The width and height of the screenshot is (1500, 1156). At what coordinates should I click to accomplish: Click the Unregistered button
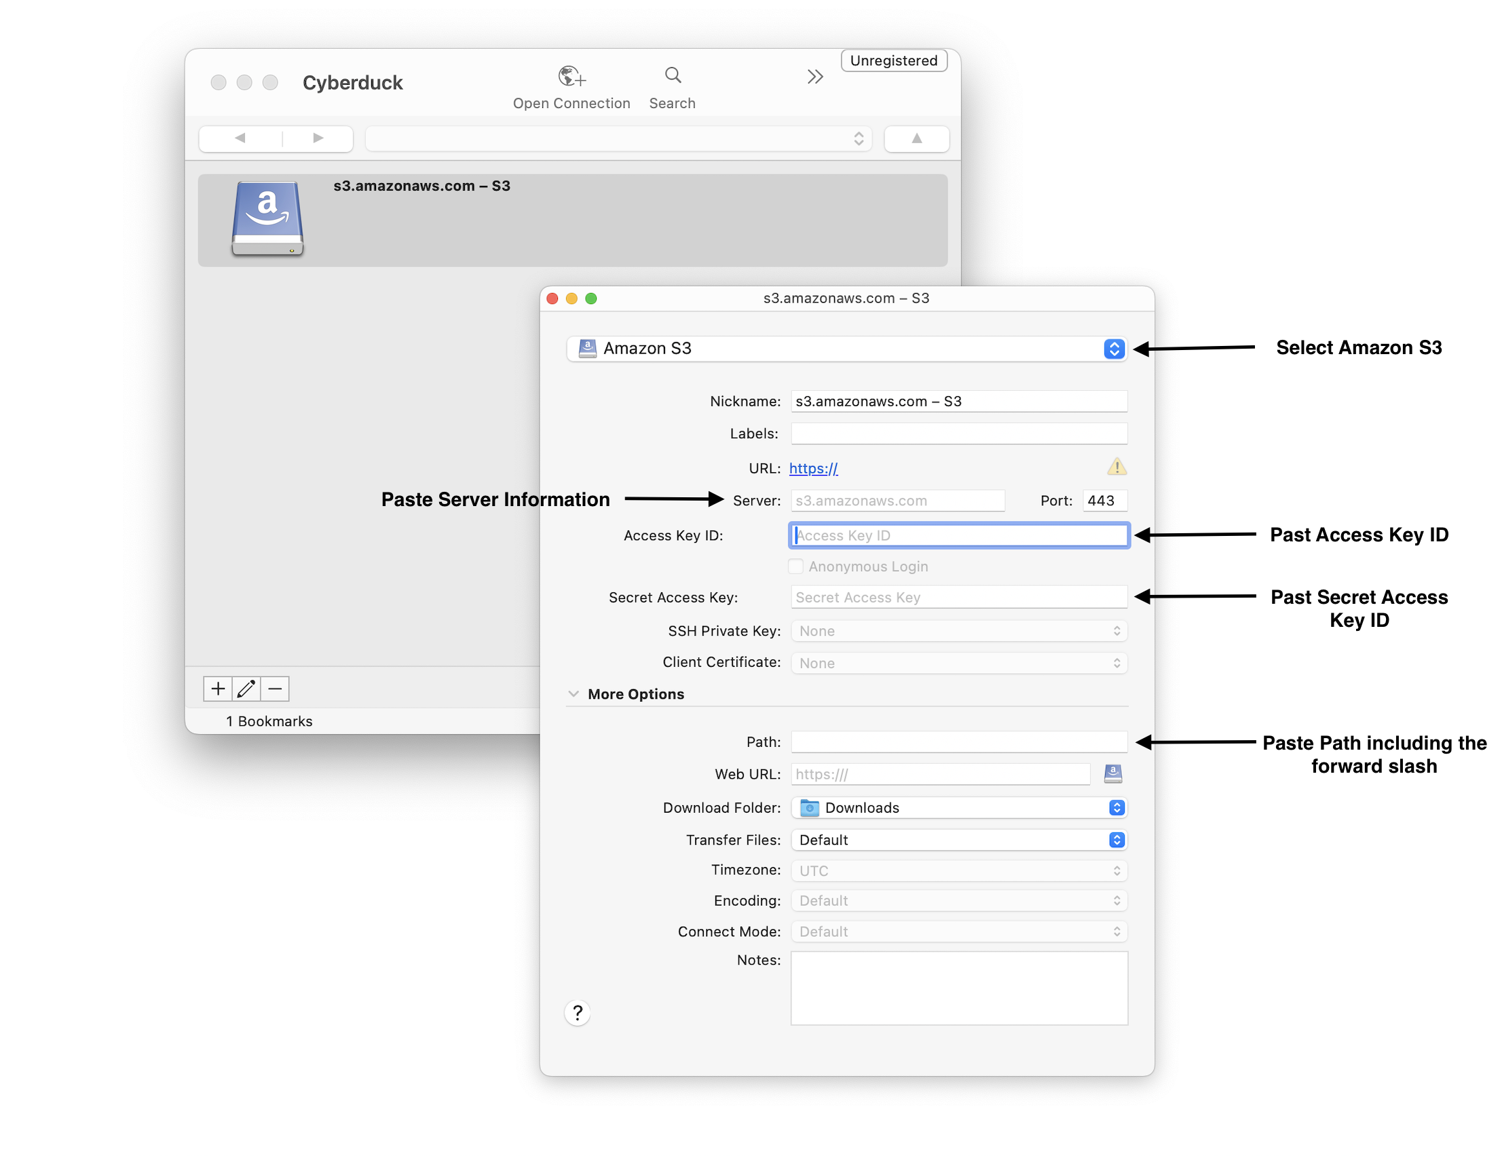[893, 60]
